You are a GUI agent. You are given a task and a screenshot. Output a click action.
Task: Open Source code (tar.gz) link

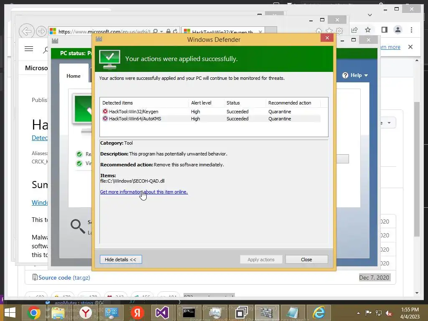pos(64,278)
